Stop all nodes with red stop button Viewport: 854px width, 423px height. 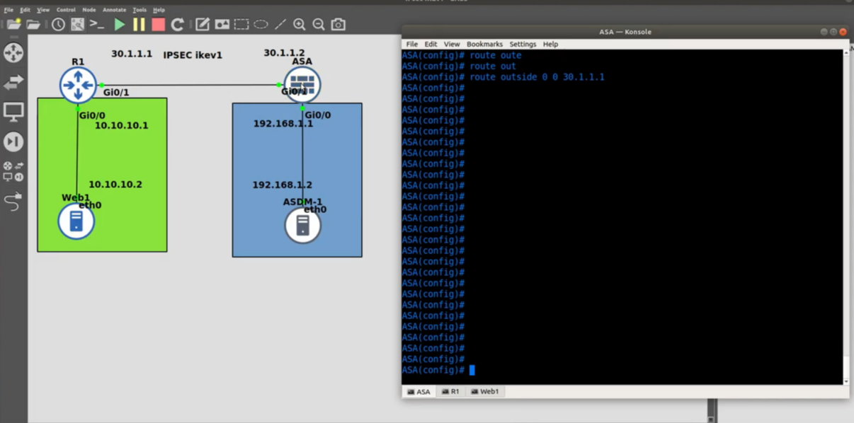point(158,25)
